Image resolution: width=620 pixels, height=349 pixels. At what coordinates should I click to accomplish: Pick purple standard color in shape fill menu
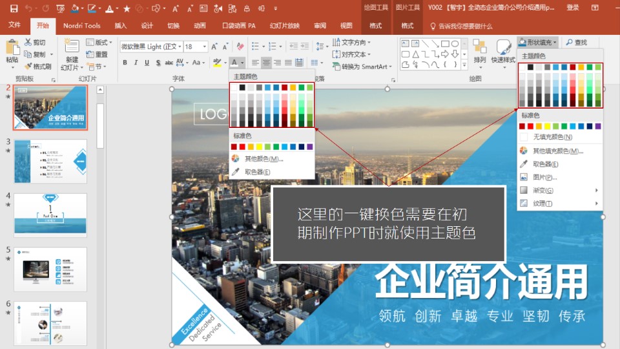(x=597, y=126)
